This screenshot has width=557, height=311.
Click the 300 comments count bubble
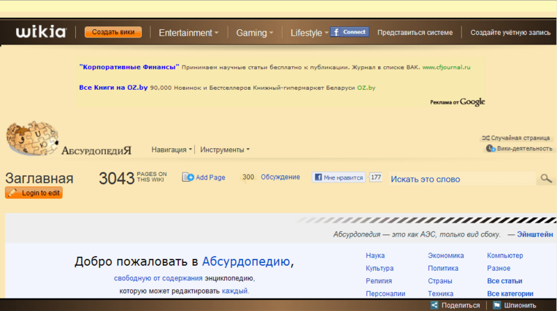click(248, 177)
